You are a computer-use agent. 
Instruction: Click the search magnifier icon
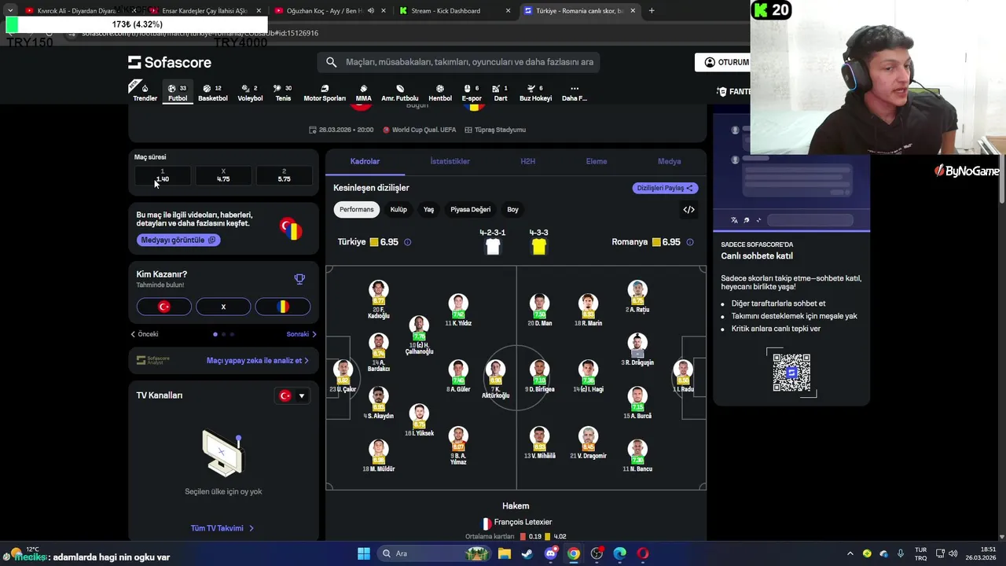click(x=331, y=62)
